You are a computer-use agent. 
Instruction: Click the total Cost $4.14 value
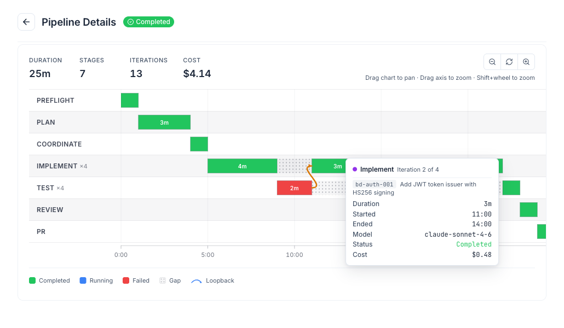tap(197, 74)
